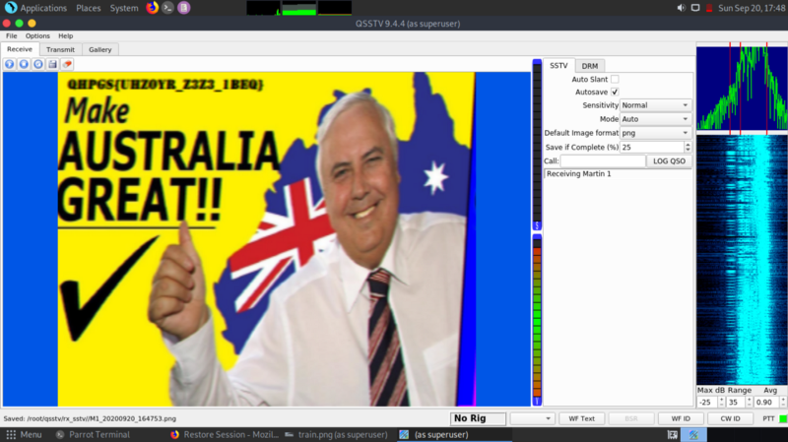Save the received image with floppy icon
Image resolution: width=788 pixels, height=442 pixels.
click(52, 64)
